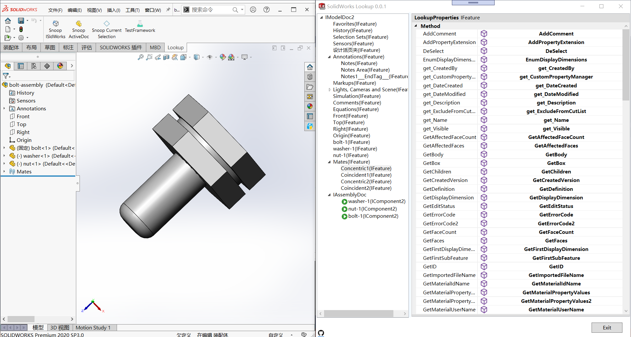Image resolution: width=631 pixels, height=337 pixels.
Task: Collapse Annotations(IFeature) in Lookup tree
Action: tap(329, 57)
